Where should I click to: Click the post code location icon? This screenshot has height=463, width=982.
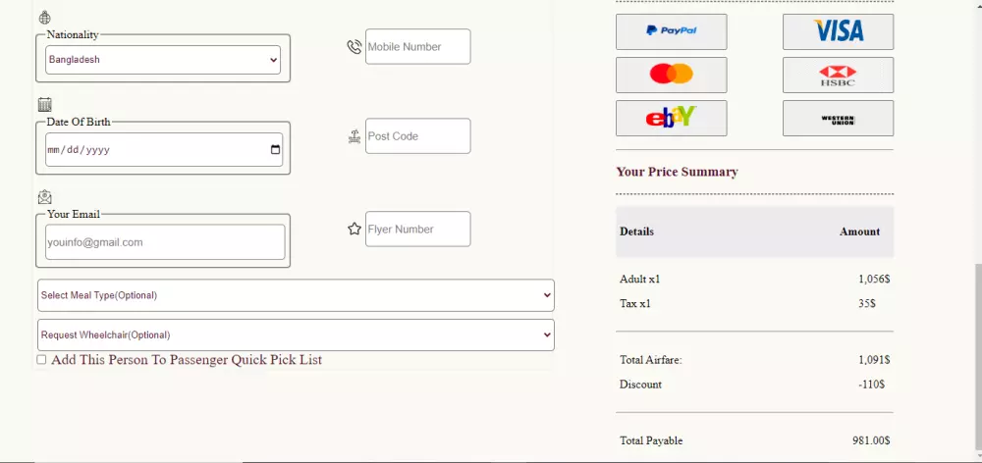click(355, 136)
